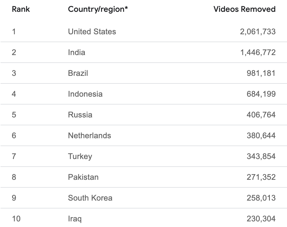Click rank number 10 cell
The height and width of the screenshot is (227, 287).
pyautogui.click(x=16, y=219)
